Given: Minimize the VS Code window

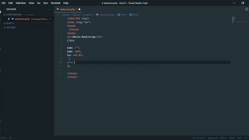Looking at the screenshot, I should 234,3.
